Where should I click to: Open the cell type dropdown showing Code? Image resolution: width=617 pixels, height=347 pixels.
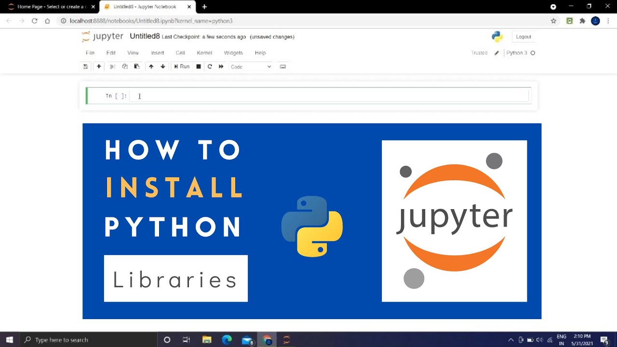pos(251,67)
